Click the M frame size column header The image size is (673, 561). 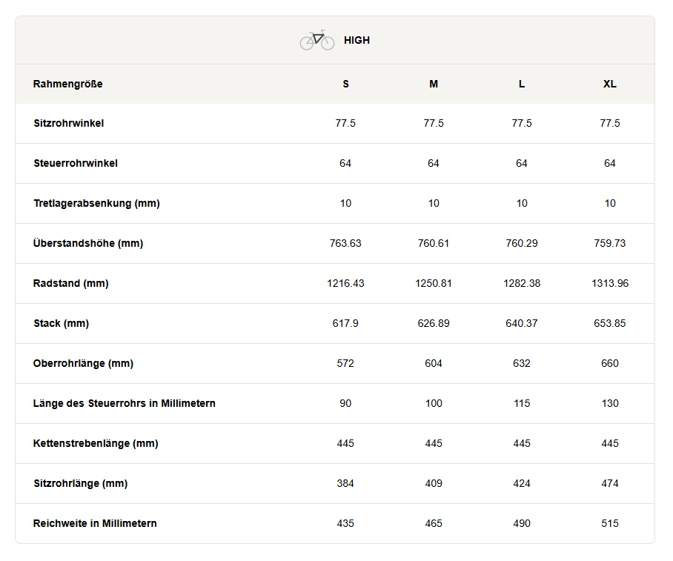coord(434,84)
